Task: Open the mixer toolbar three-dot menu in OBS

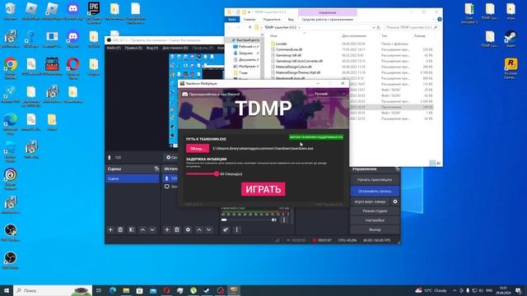Action: (236, 230)
